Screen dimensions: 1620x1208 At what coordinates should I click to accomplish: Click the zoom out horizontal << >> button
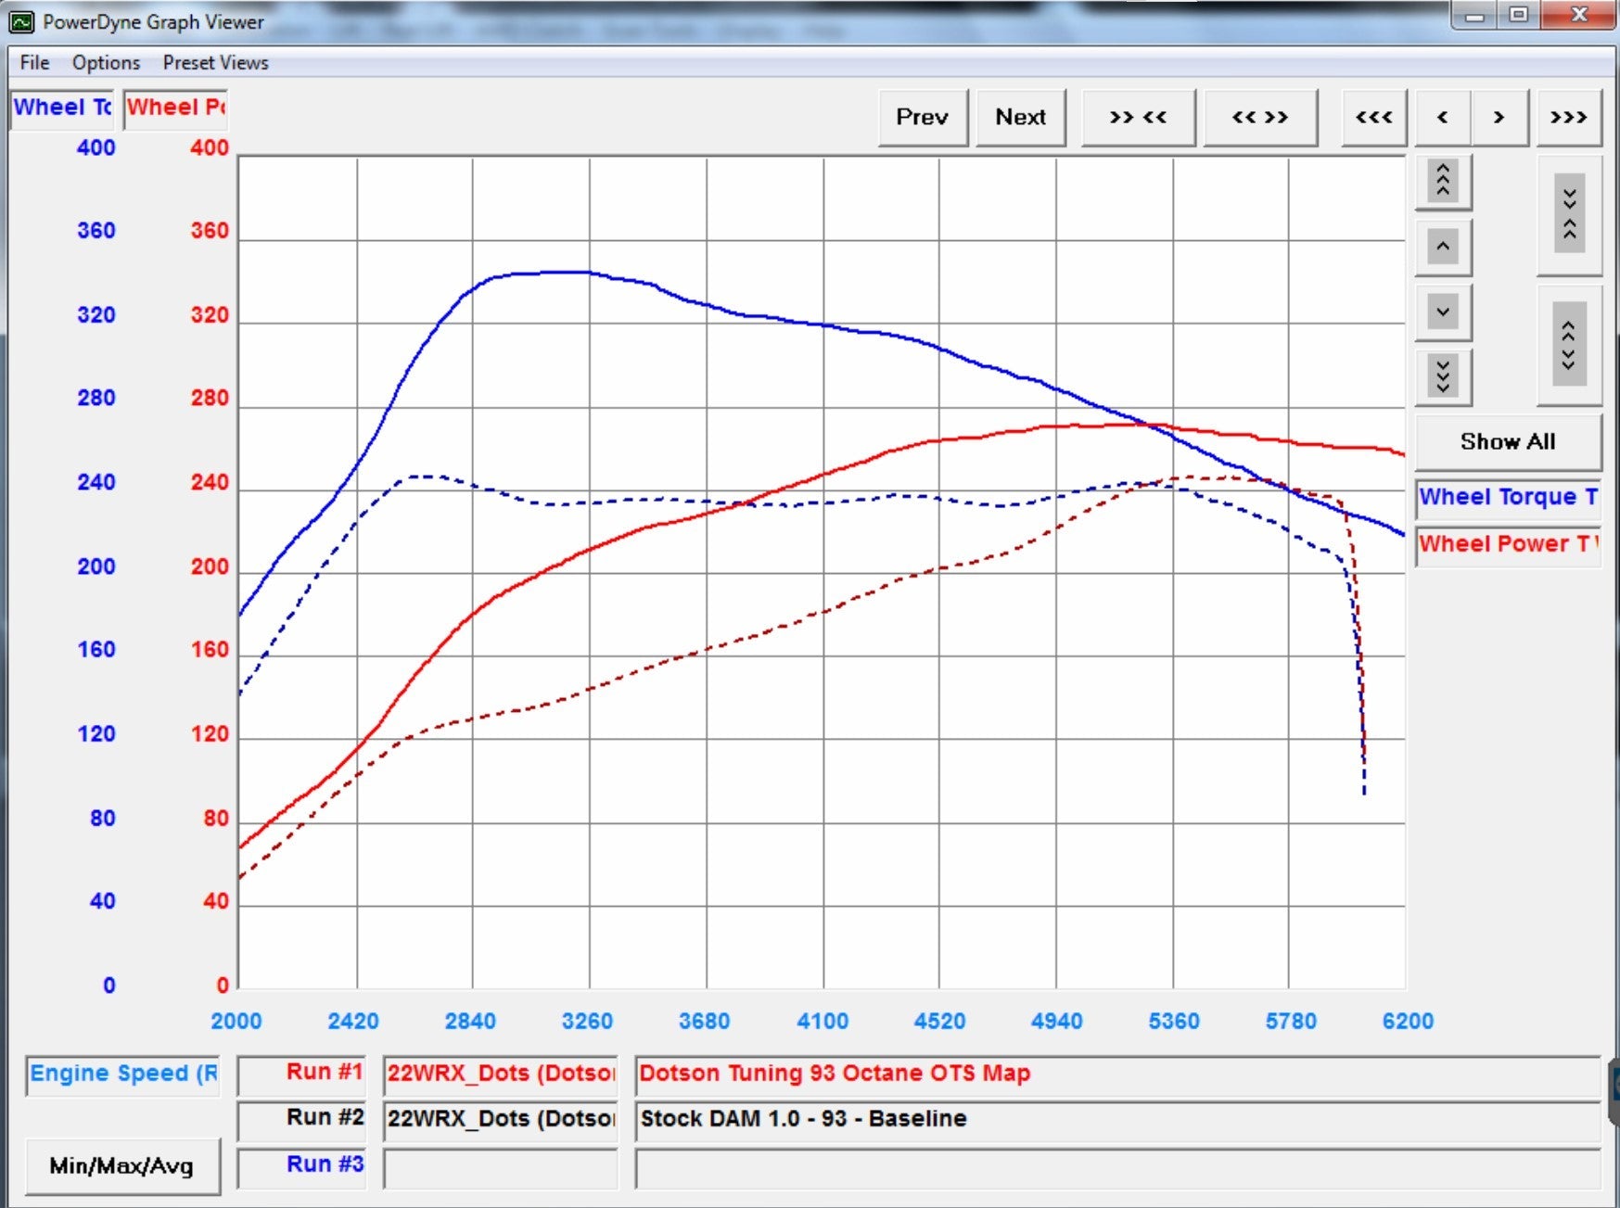[x=1259, y=118]
